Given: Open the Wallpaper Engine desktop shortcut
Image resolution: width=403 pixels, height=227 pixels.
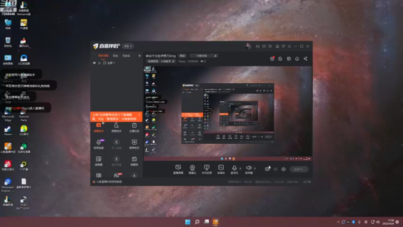Looking at the screenshot, I should [8, 185].
